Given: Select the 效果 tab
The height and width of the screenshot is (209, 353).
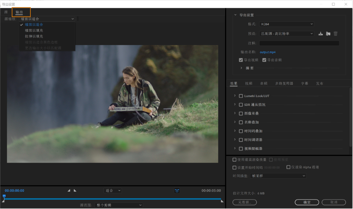Looking at the screenshot, I should click(234, 83).
